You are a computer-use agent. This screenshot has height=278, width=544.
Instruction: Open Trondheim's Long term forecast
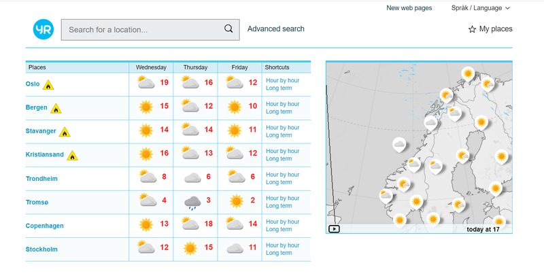279,182
